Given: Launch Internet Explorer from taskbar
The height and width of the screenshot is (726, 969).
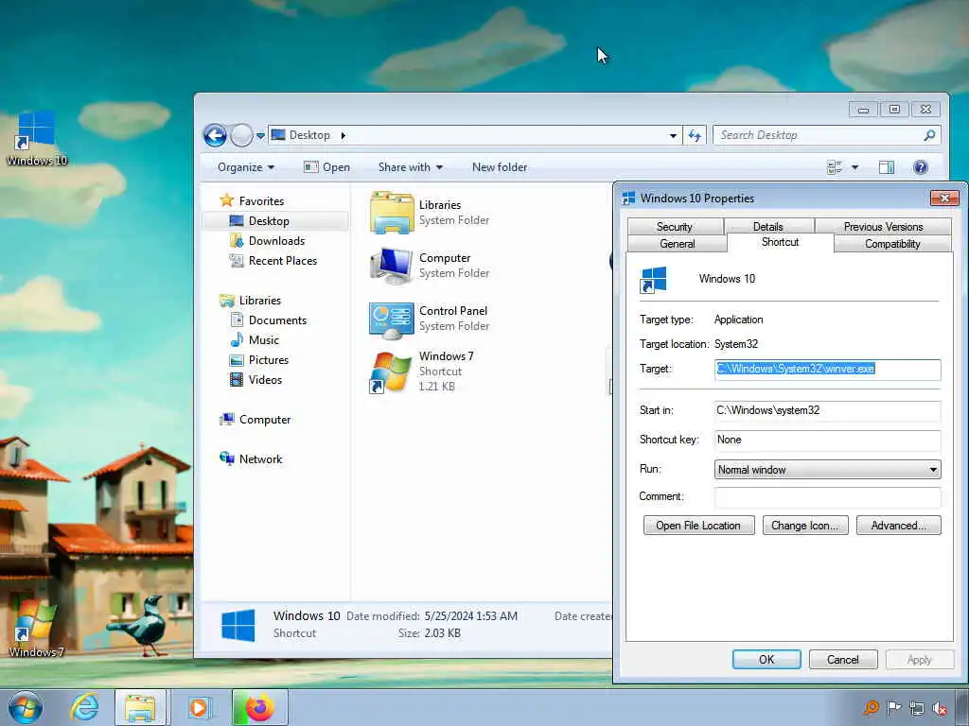Looking at the screenshot, I should (x=84, y=707).
